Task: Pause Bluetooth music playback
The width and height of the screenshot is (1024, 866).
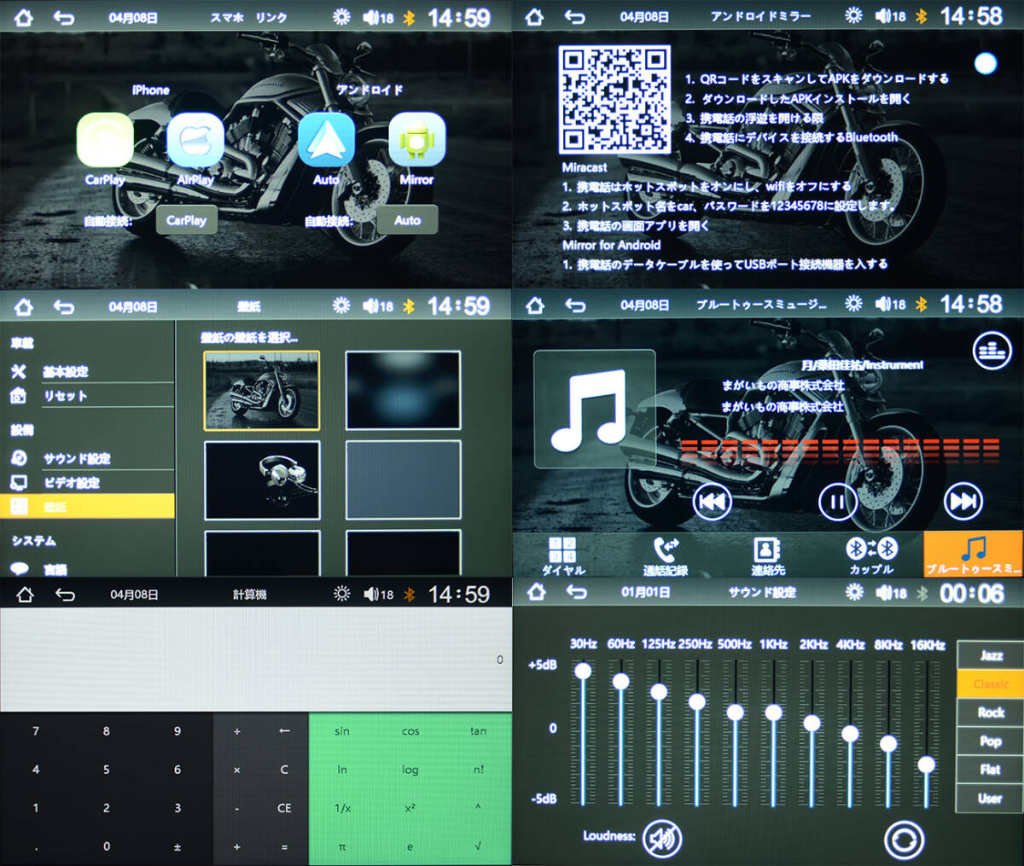Action: 838,502
